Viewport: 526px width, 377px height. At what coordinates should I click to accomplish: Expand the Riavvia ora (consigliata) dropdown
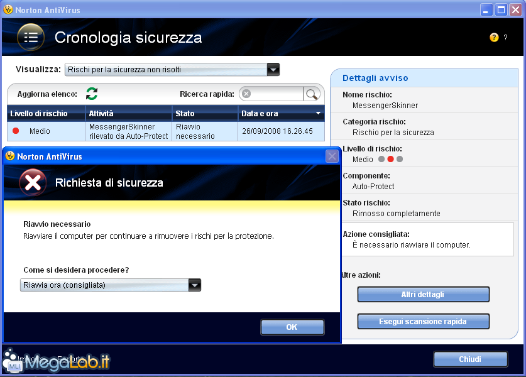click(195, 285)
